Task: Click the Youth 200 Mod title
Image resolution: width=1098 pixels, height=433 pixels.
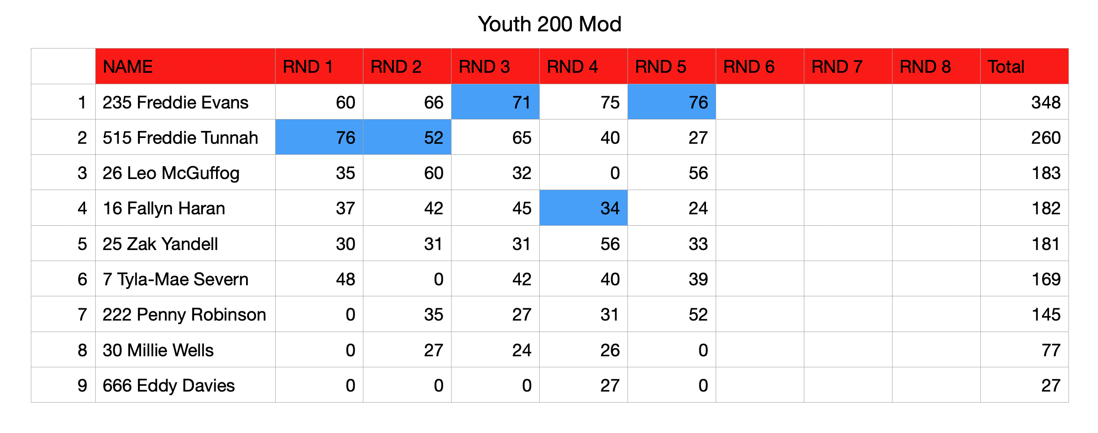Action: pos(549,24)
